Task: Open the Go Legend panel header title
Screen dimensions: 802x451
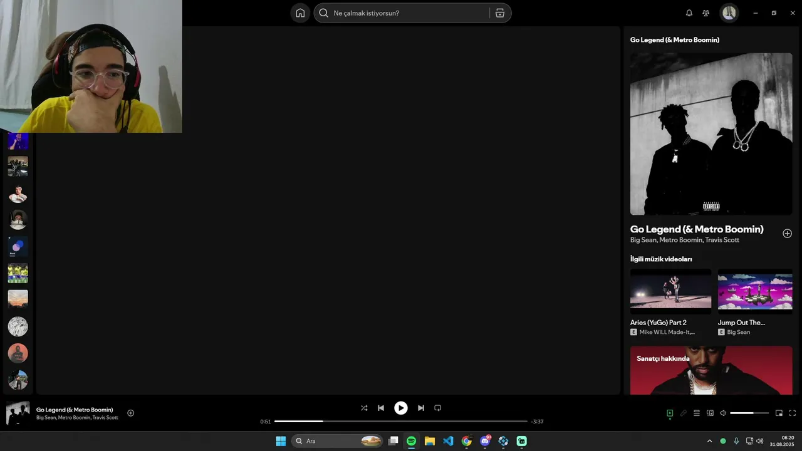Action: 675,40
